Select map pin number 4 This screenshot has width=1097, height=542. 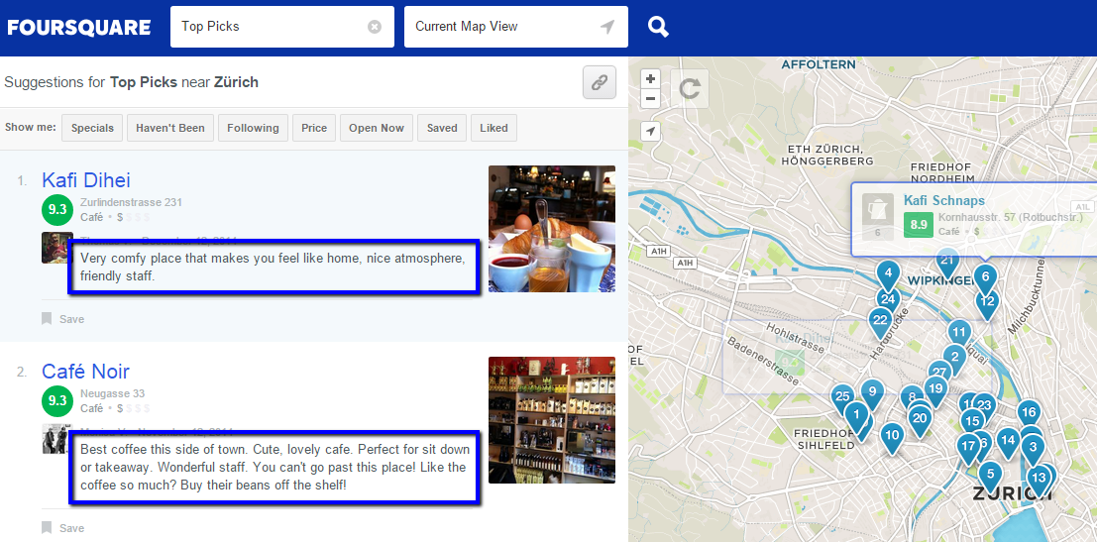(x=888, y=274)
